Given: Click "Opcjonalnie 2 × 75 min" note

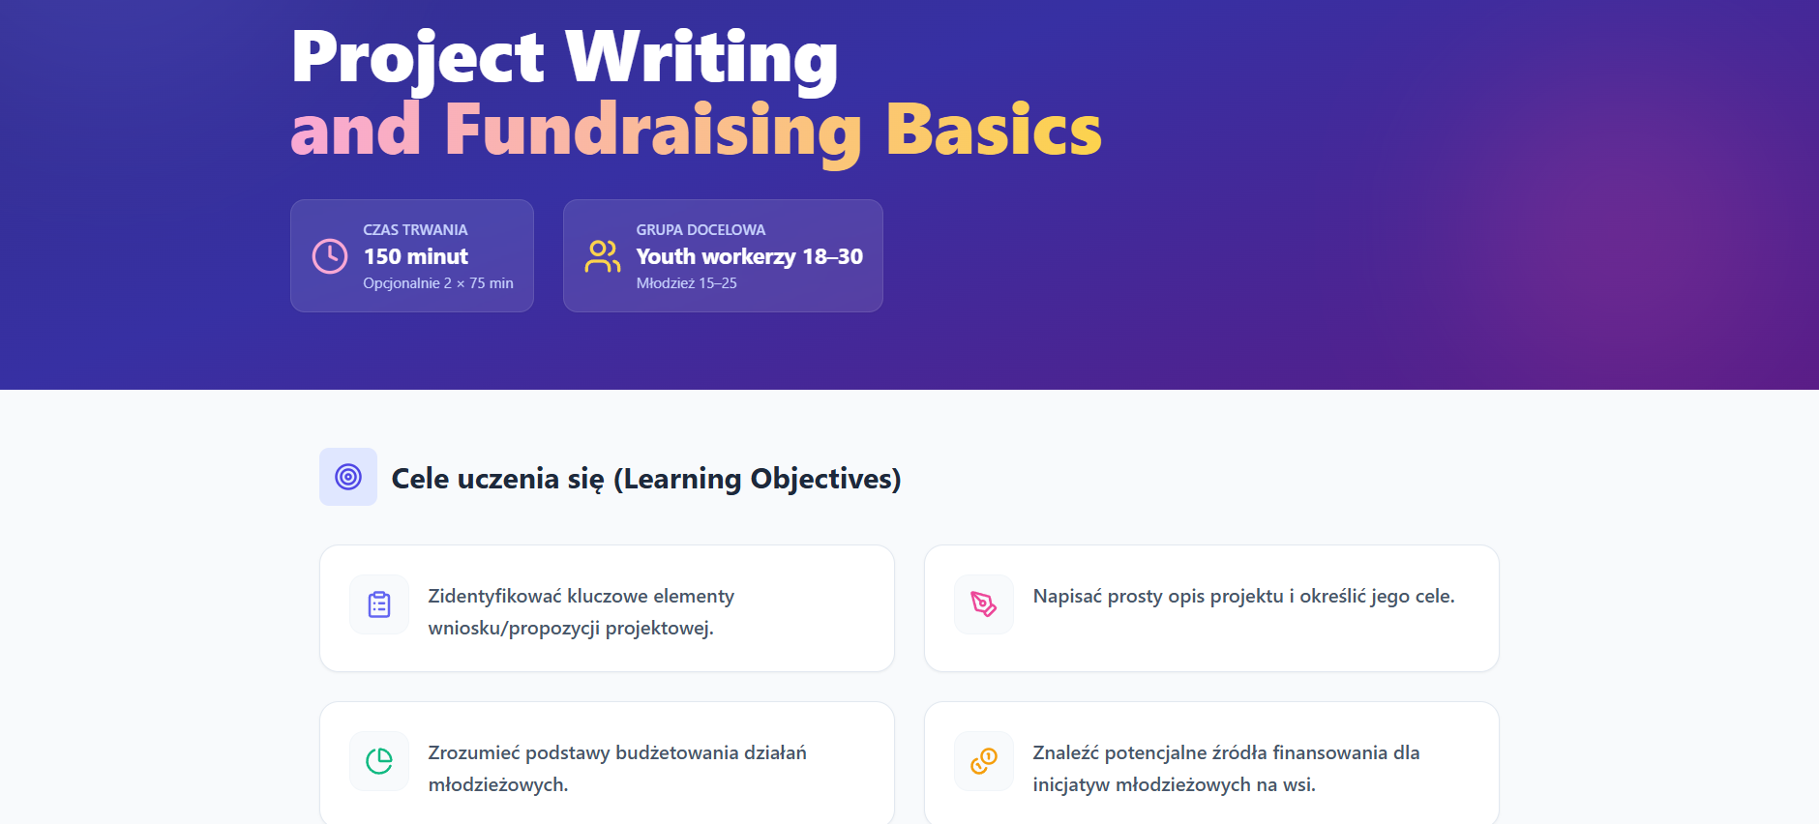Looking at the screenshot, I should (x=438, y=283).
